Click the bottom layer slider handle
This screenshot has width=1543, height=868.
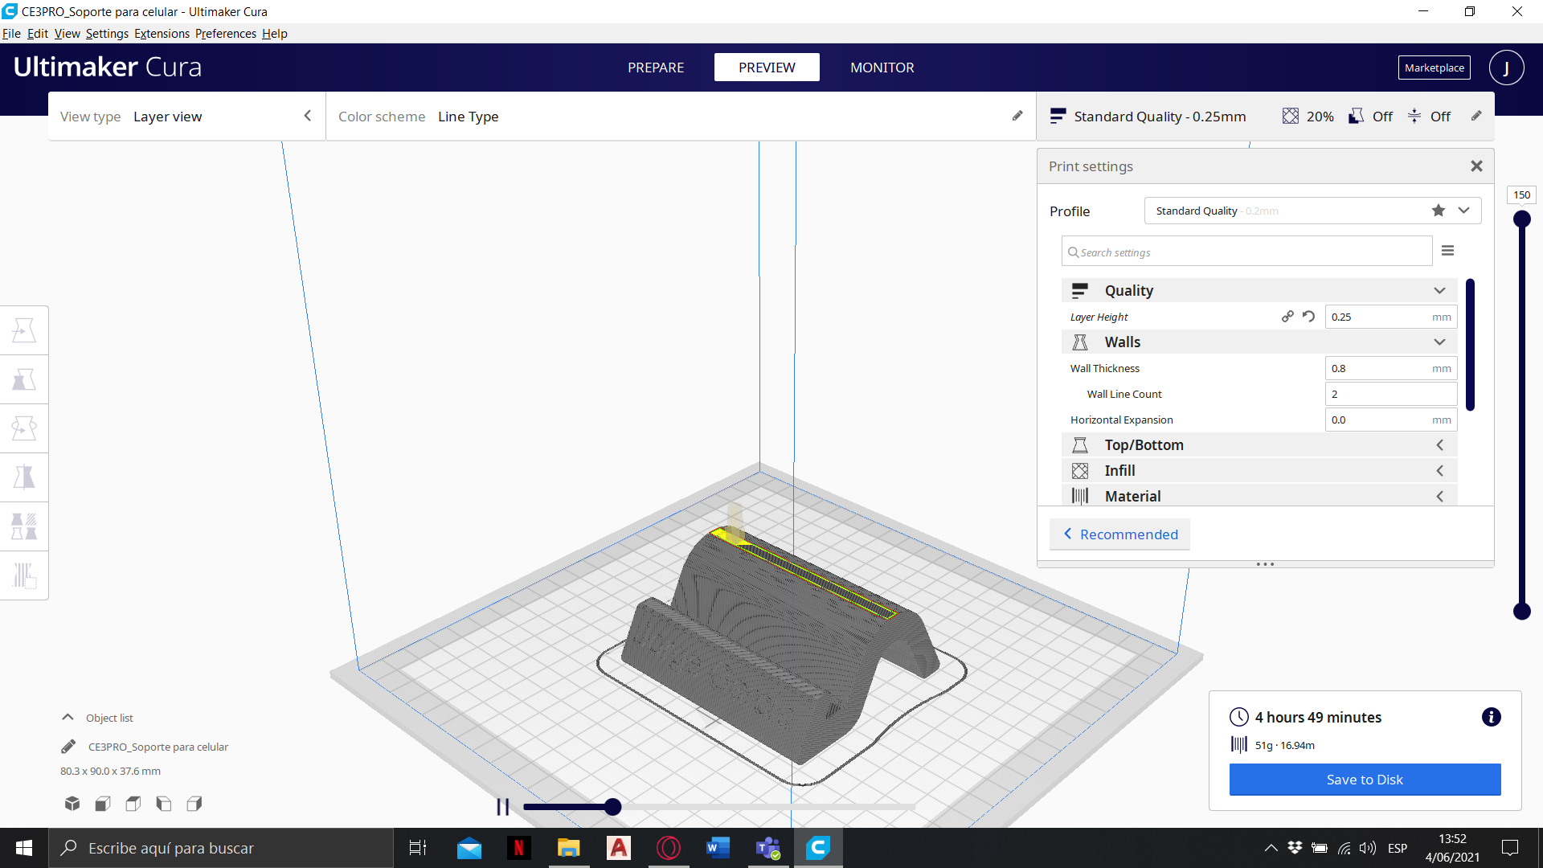click(1521, 612)
